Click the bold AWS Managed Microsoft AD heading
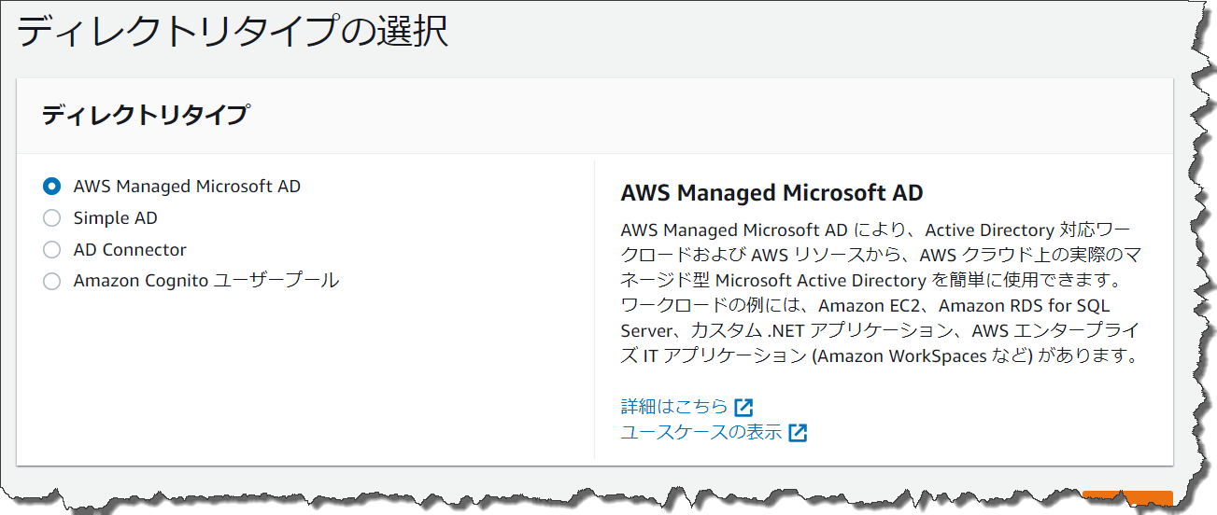 click(x=771, y=193)
